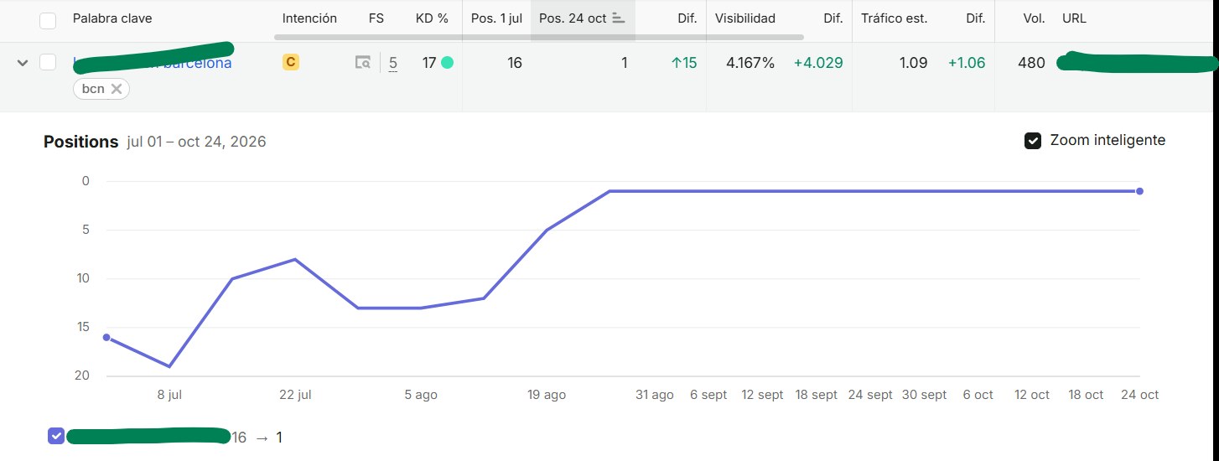Click the 31 ago axis label
This screenshot has width=1219, height=461.
(655, 395)
